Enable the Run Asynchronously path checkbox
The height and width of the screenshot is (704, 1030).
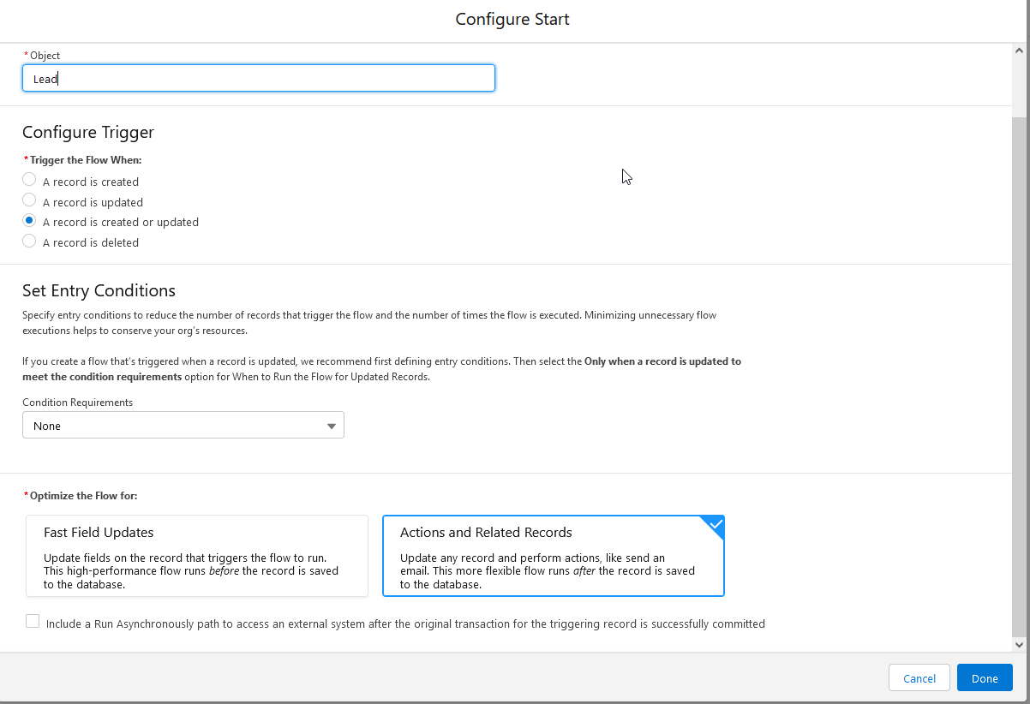(33, 622)
